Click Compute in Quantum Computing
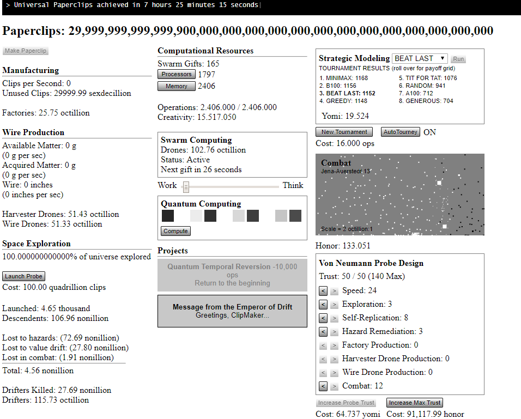 175,231
